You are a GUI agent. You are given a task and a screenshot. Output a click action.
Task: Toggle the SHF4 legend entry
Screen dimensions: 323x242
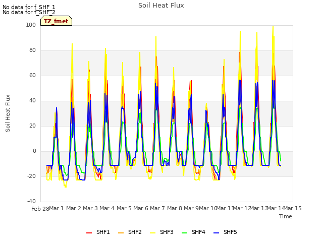193,232
